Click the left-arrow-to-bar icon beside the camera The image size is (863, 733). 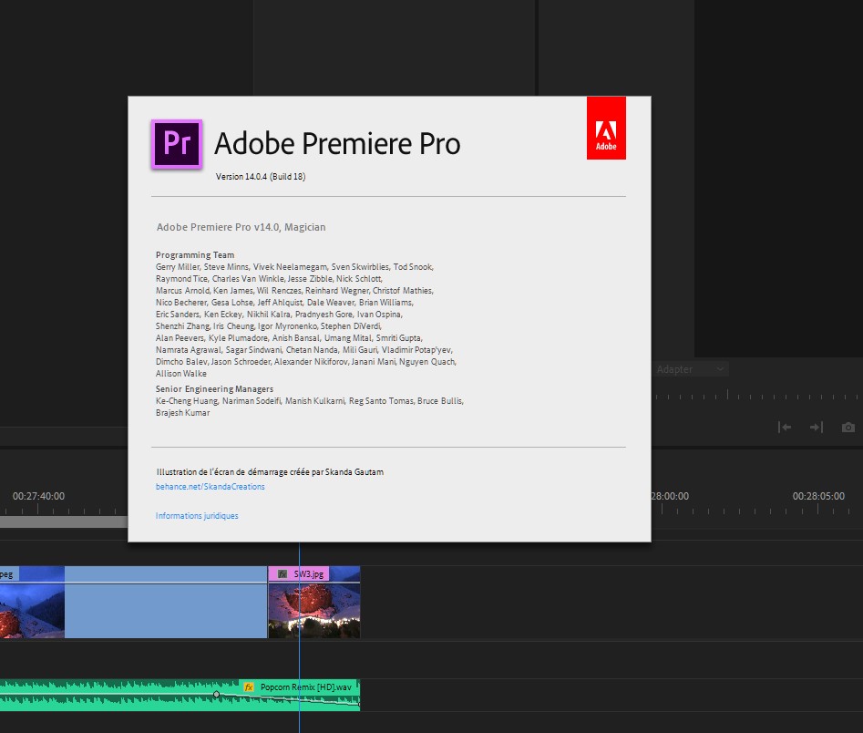(785, 428)
